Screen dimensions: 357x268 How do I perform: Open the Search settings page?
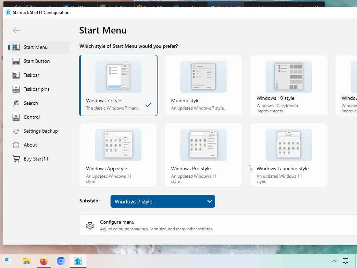tap(39, 103)
